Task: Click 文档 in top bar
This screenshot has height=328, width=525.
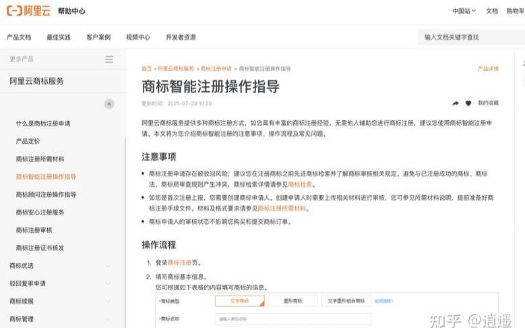Action: pyautogui.click(x=492, y=11)
